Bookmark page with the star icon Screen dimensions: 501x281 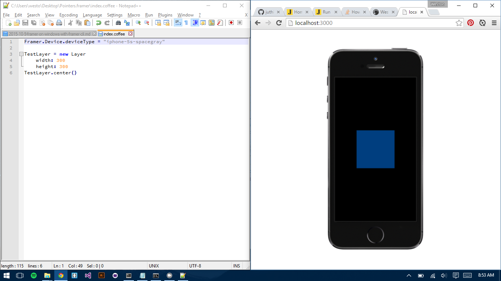click(459, 23)
